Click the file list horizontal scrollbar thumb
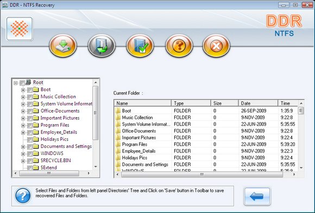This screenshot has width=315, height=213. tap(202, 175)
